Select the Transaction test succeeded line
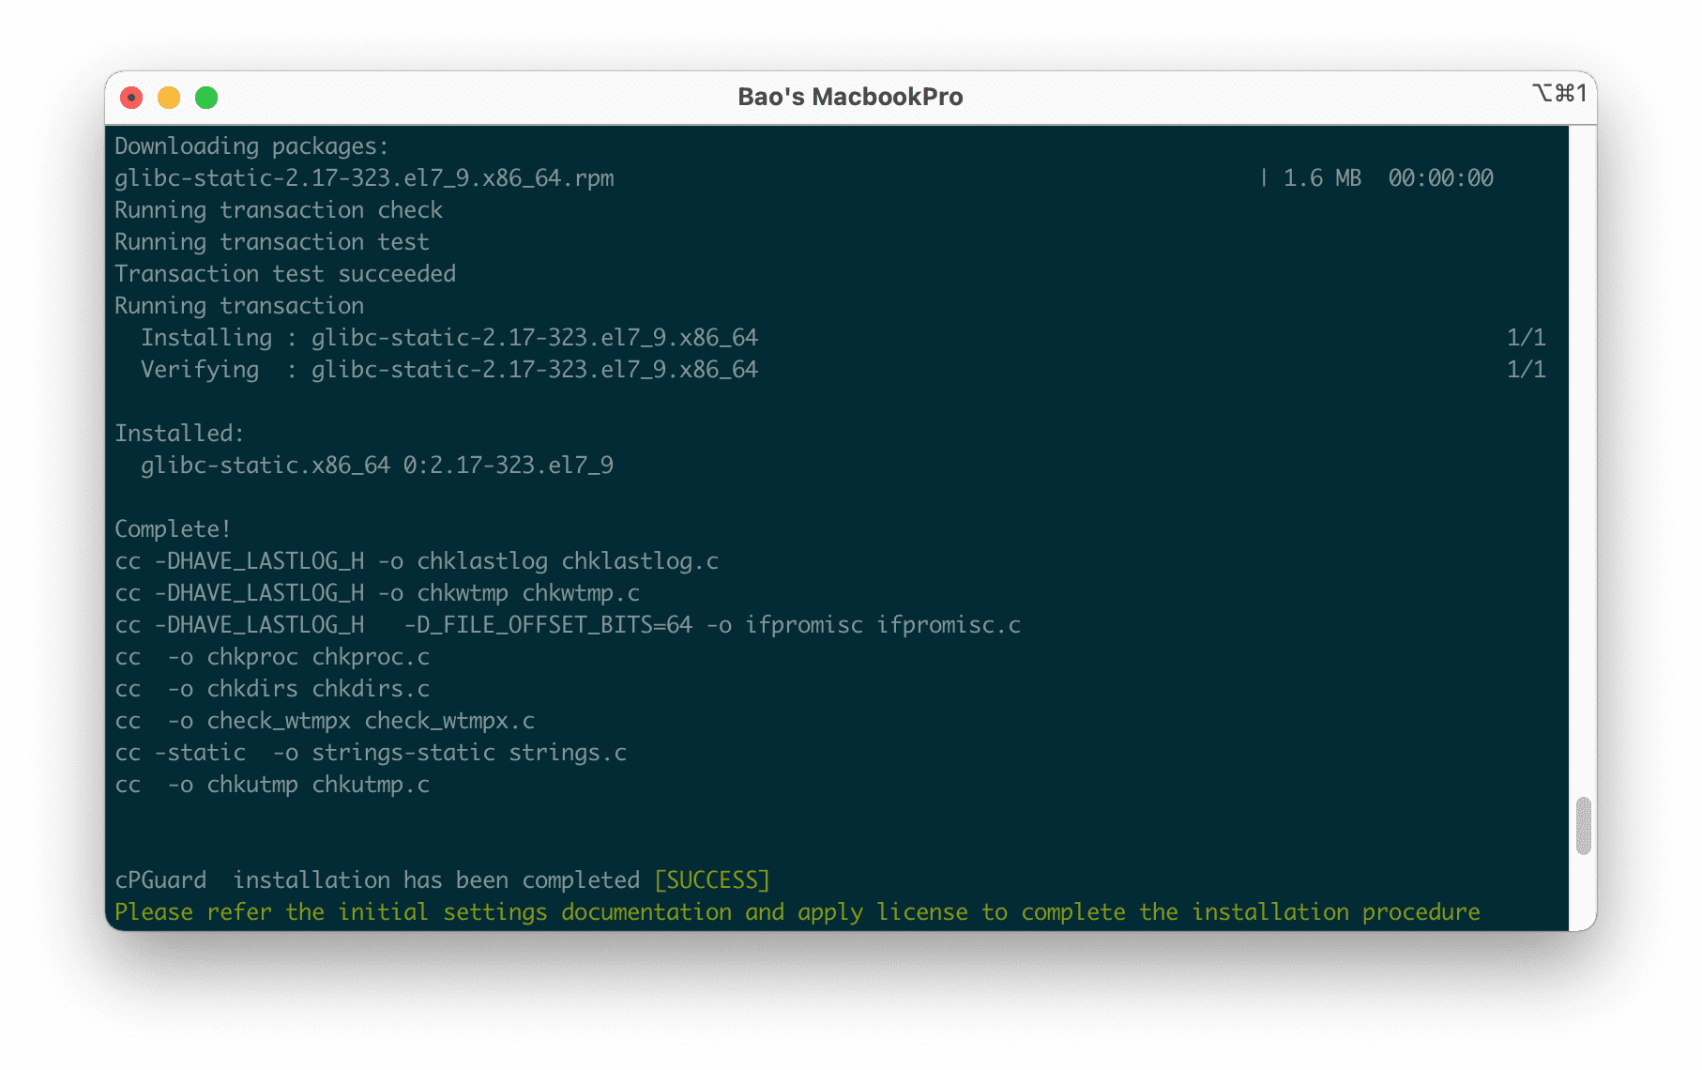Image resolution: width=1702 pixels, height=1070 pixels. (284, 273)
